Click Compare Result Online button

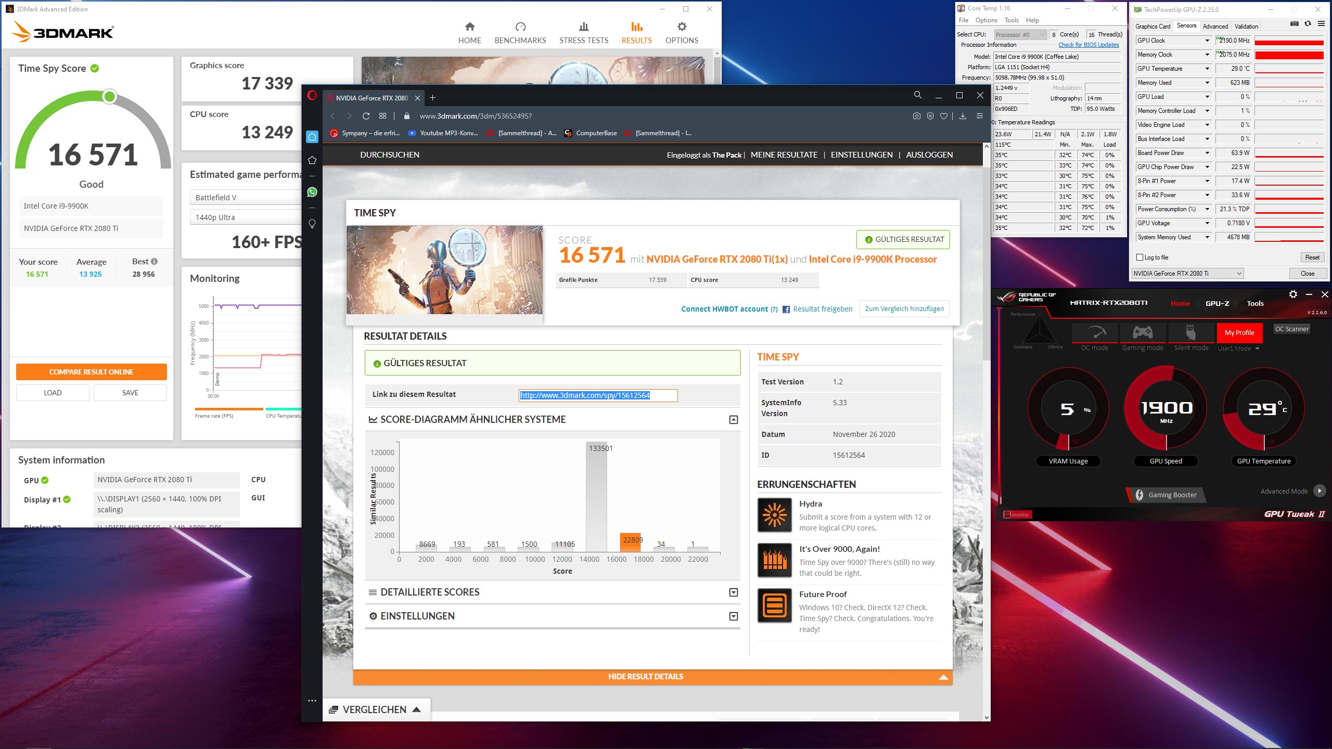91,372
